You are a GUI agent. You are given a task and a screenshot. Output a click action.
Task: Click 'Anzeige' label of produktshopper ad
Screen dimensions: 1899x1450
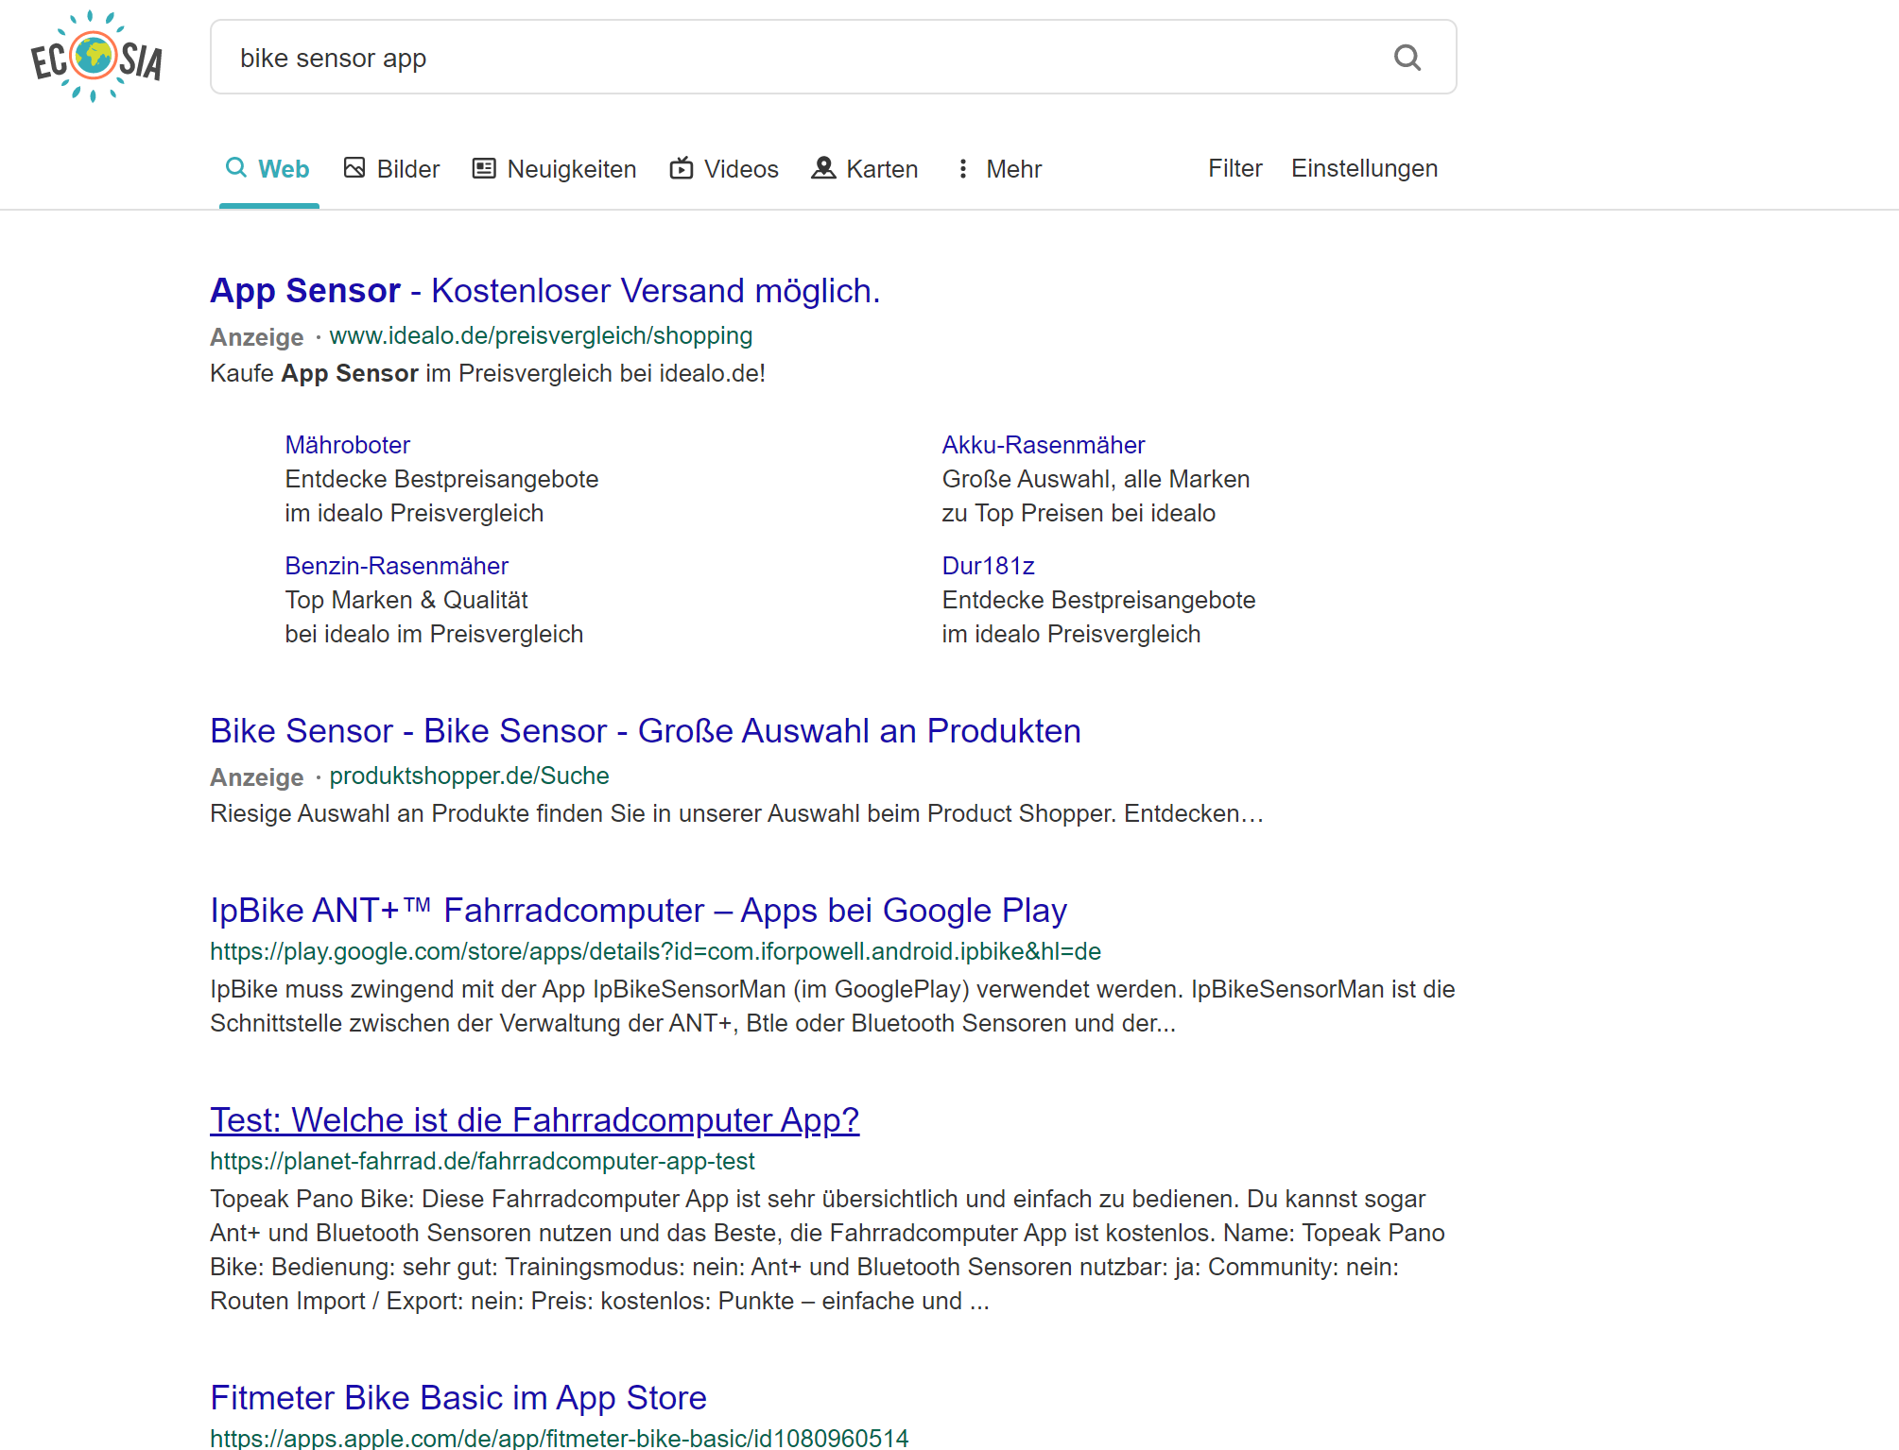pos(256,777)
